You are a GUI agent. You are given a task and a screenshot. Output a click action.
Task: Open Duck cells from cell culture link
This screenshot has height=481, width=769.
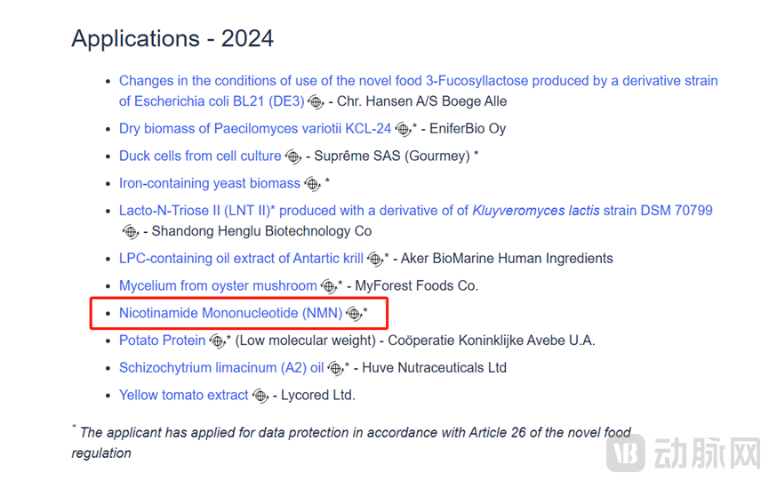(200, 156)
